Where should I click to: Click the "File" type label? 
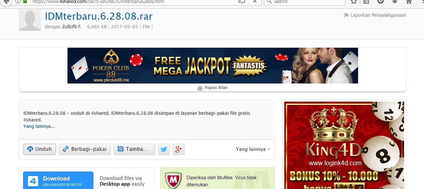[146, 27]
